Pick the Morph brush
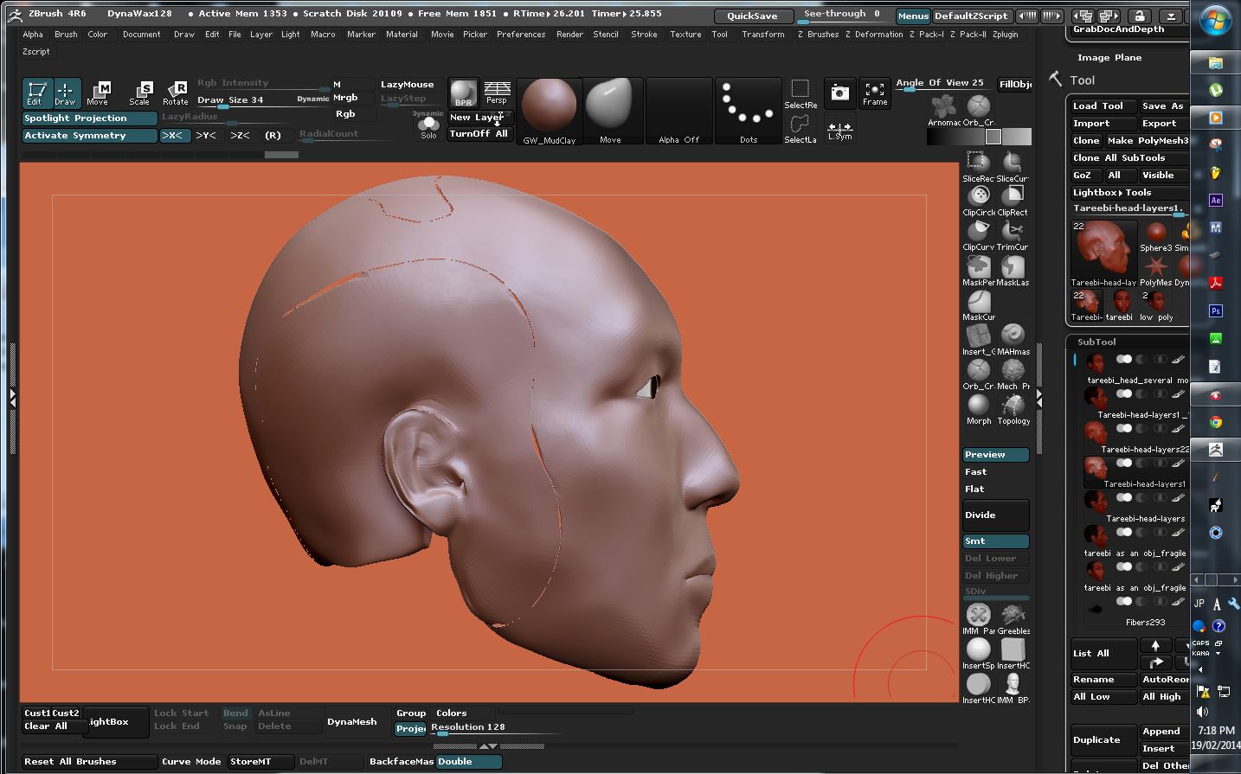 click(x=979, y=408)
